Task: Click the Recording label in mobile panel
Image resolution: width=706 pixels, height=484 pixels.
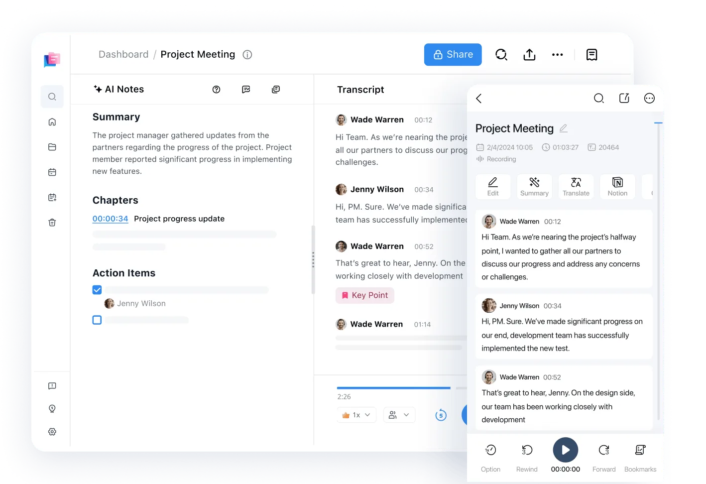Action: click(x=496, y=159)
